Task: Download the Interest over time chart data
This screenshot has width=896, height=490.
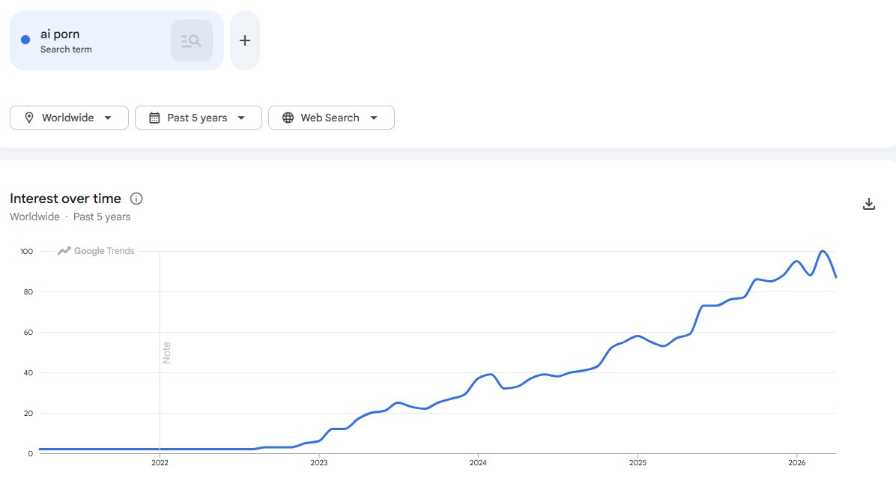Action: click(x=868, y=204)
